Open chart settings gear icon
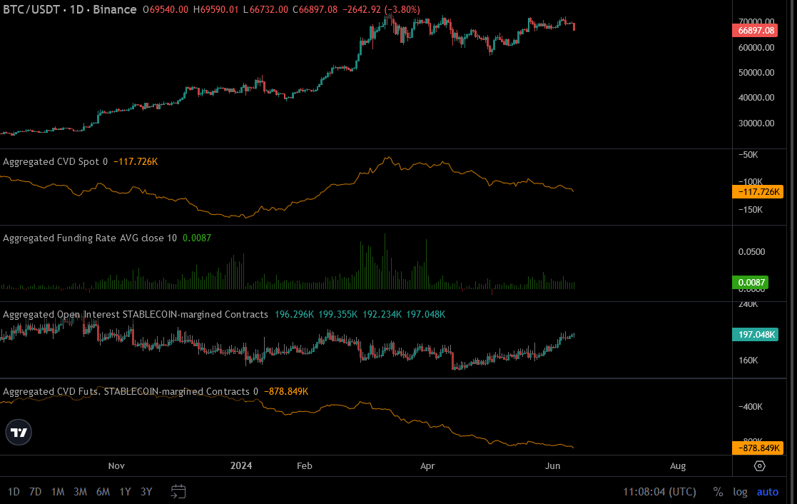Screen dimensions: 797x504 pyautogui.click(x=759, y=466)
